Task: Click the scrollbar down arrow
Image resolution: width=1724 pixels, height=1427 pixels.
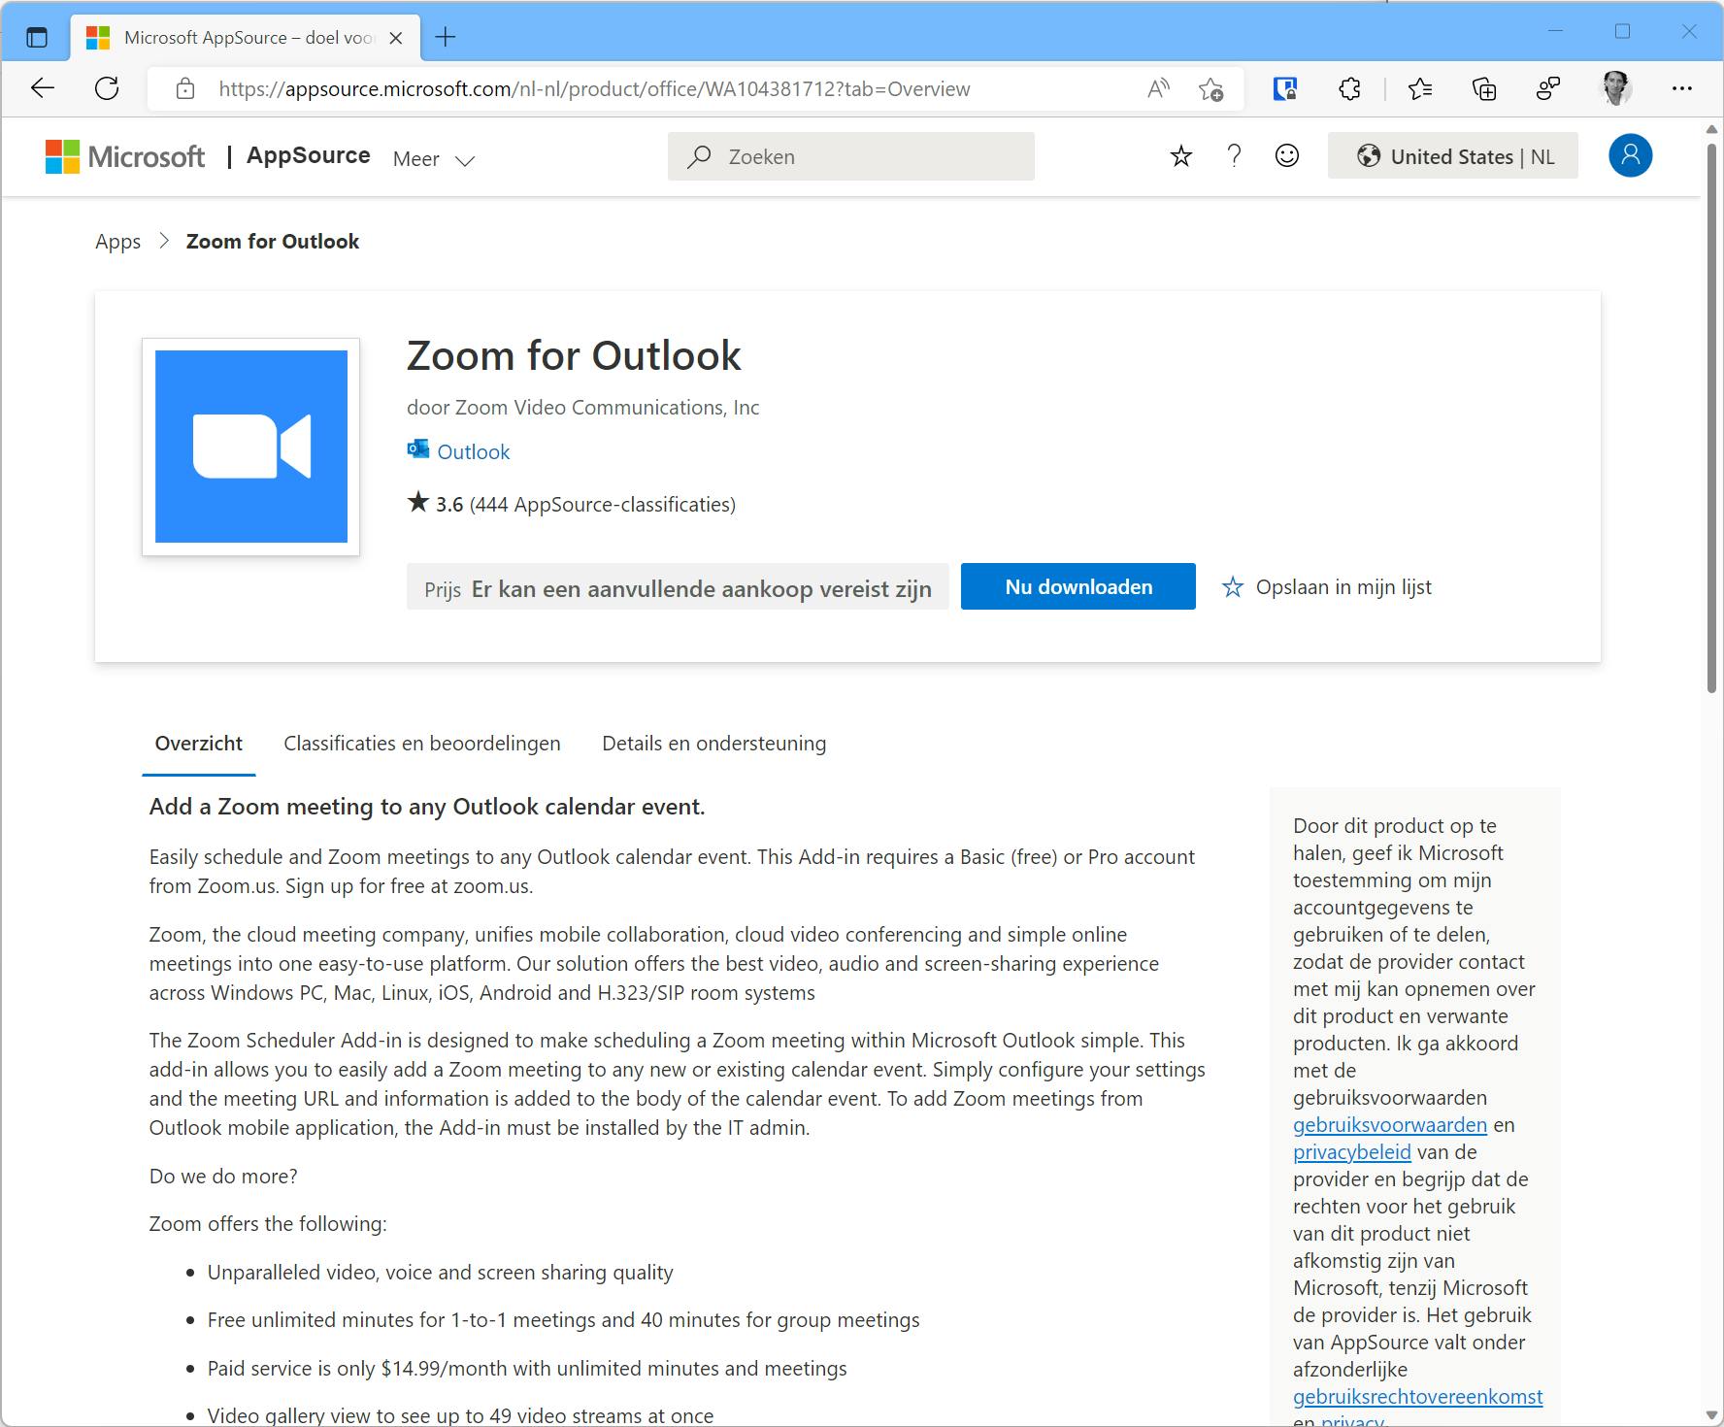Action: [1712, 1414]
